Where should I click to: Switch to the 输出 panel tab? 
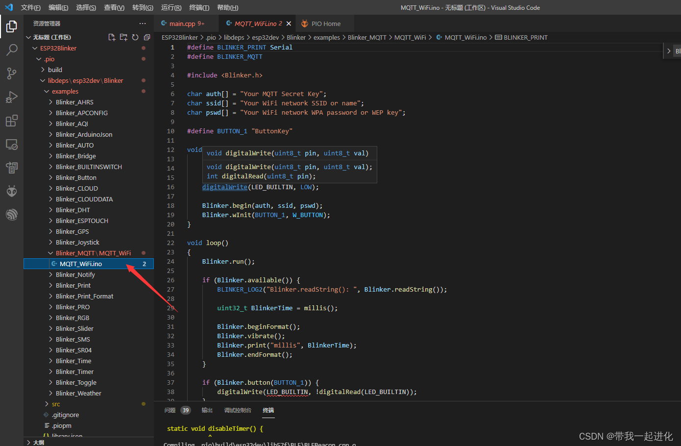[x=207, y=410]
